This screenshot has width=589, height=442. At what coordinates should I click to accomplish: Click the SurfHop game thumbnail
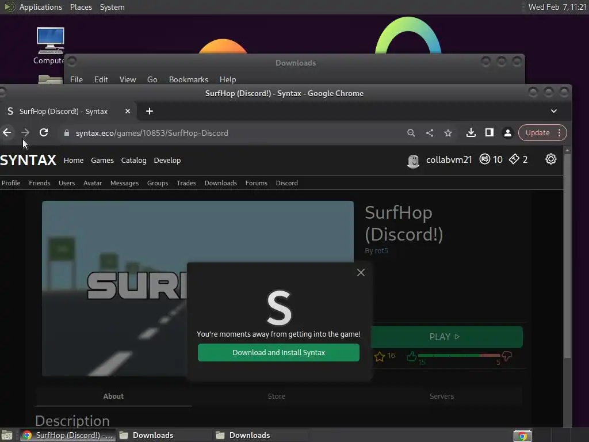198,288
